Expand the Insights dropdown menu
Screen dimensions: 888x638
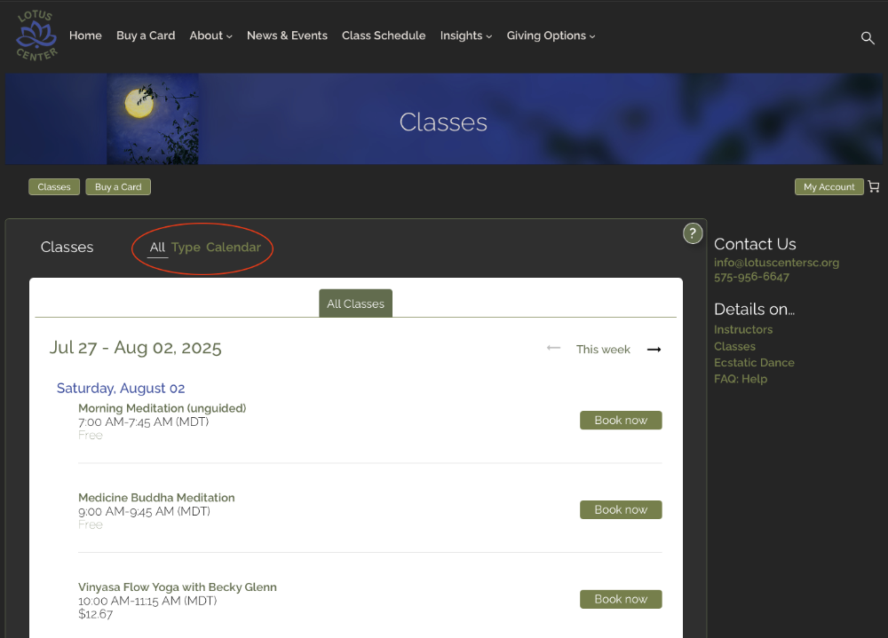[466, 35]
